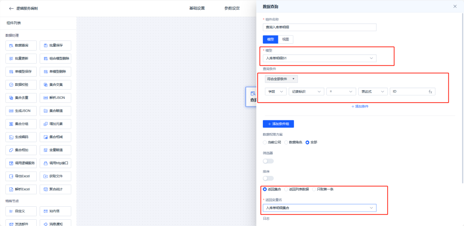The image size is (464, 226).
Task: Select the 数据校验 component
Action: pos(21,85)
